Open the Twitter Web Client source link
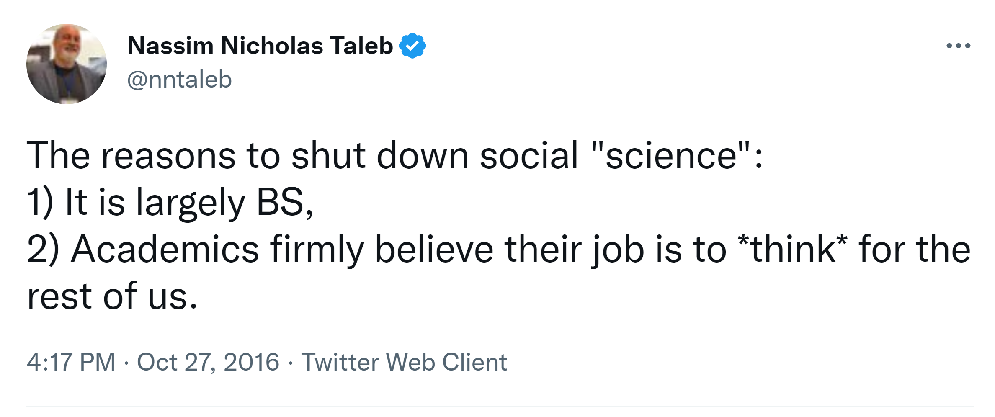 [404, 362]
